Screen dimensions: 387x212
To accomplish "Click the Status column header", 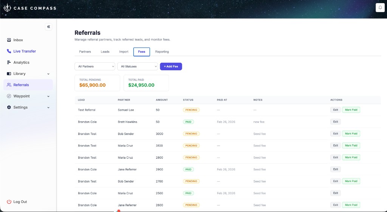I will point(188,100).
